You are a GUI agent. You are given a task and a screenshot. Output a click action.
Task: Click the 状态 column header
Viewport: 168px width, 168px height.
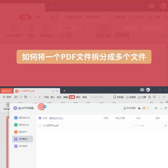pos(138,118)
